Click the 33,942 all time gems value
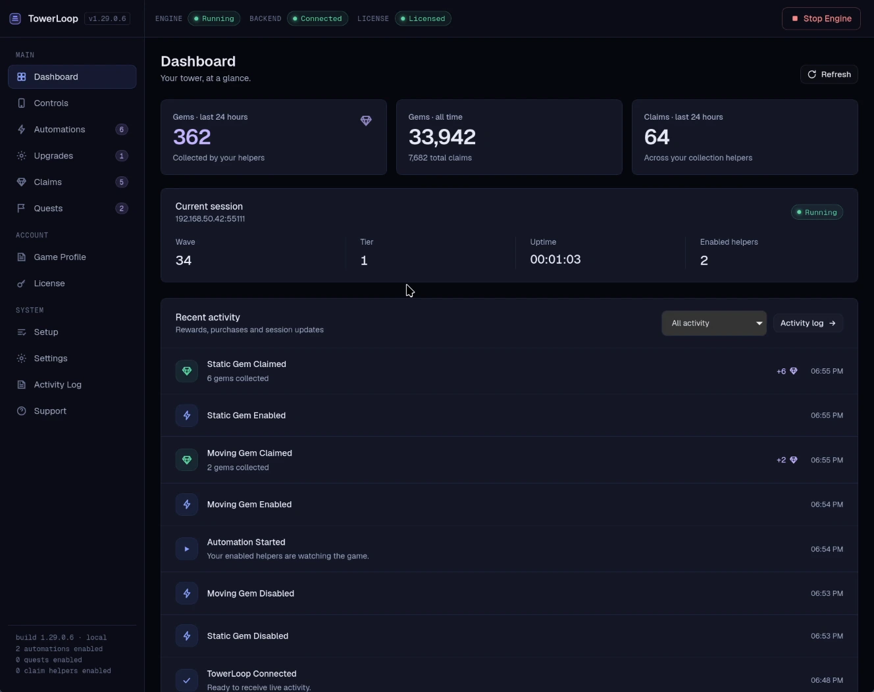 coord(442,137)
